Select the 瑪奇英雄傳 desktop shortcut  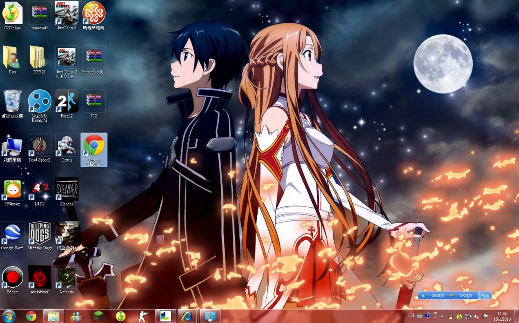click(94, 16)
